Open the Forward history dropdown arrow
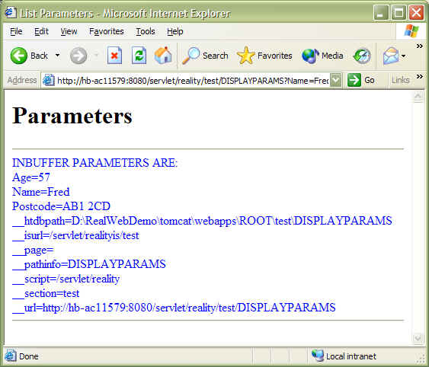This screenshot has height=367, width=429. [x=96, y=56]
